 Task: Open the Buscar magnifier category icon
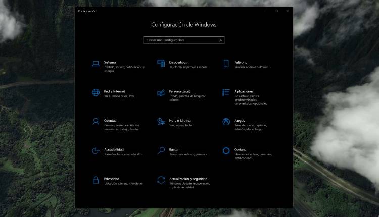tap(161, 150)
